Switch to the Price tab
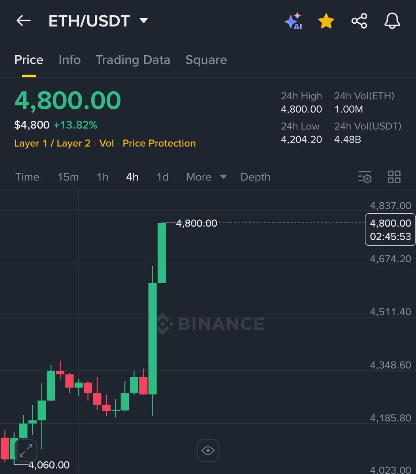Image resolution: width=416 pixels, height=474 pixels. click(29, 60)
